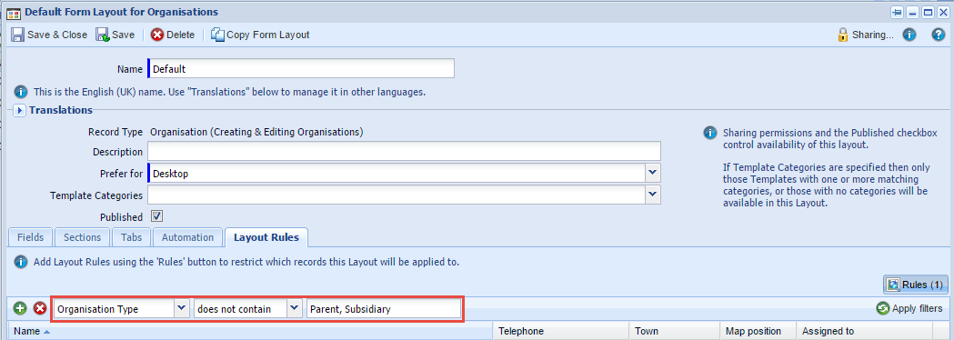This screenshot has height=340, width=954.
Task: Click the Save toolbar icon
Action: (102, 35)
